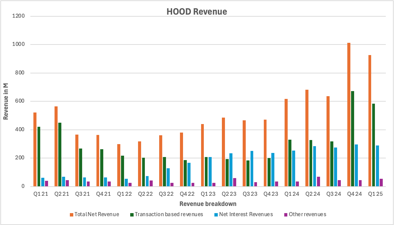Select the Q1 24 orange Total Net Revenue bar

pos(286,143)
